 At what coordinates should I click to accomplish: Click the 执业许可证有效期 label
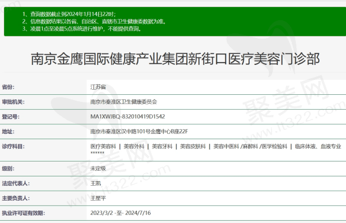pyautogui.click(x=24, y=213)
